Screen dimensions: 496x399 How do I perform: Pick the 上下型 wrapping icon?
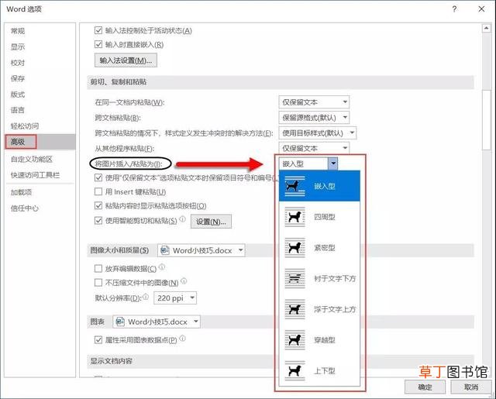[294, 370]
